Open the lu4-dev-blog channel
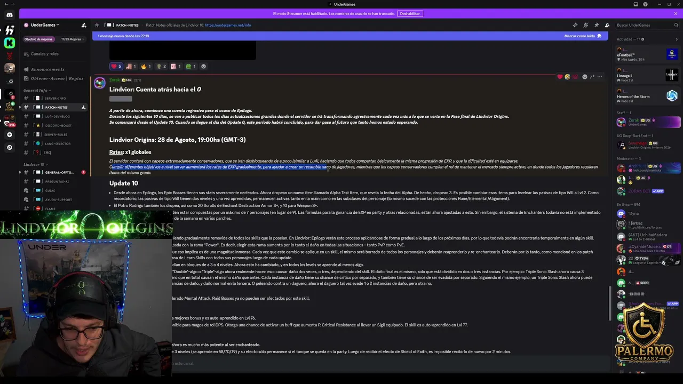Image resolution: width=683 pixels, height=384 pixels. 54,116
